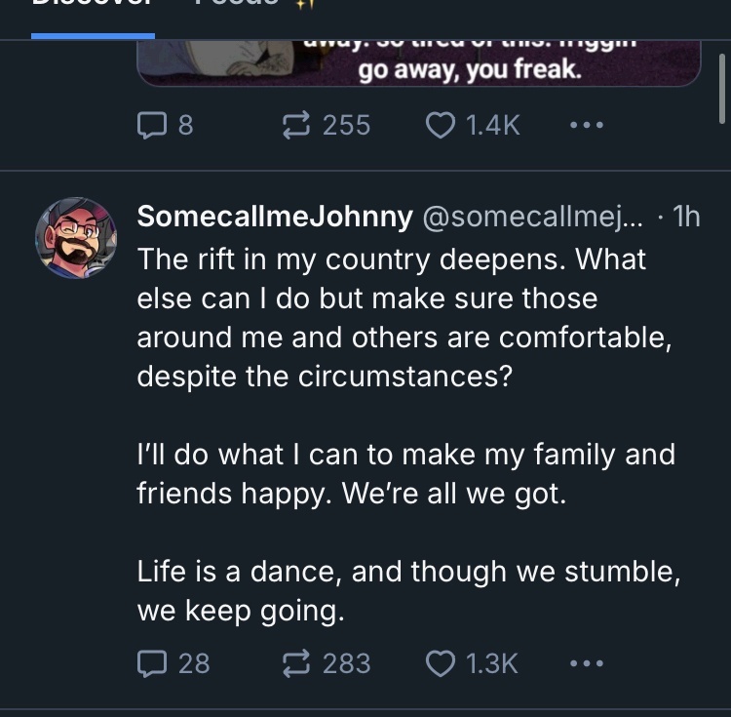
Task: Click the @somecallmej... handle
Action: (x=532, y=217)
